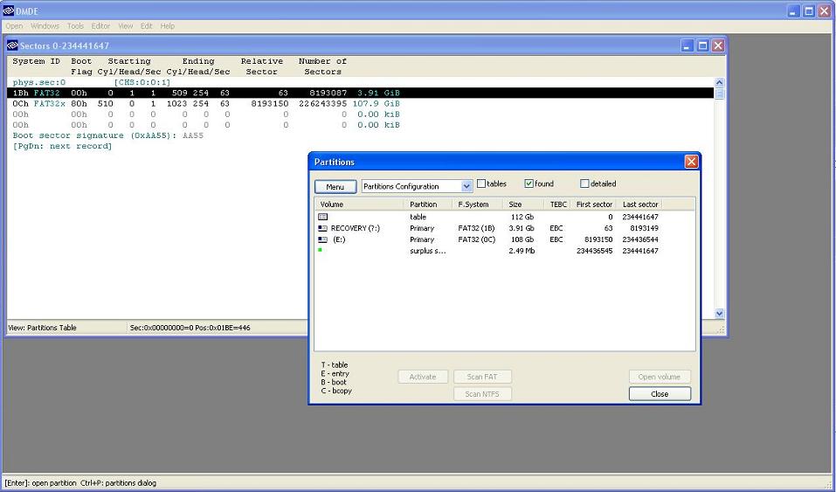Click green surplus sectors marker icon
The height and width of the screenshot is (492, 836).
point(320,250)
